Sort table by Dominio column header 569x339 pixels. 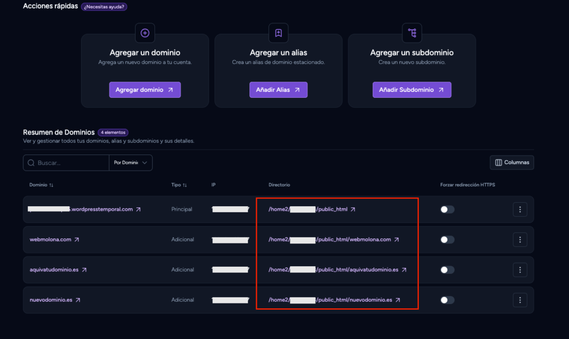[41, 185]
